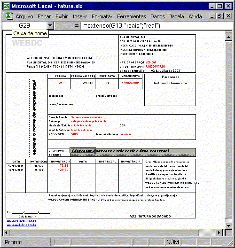Click the WEBDC logo text
The image size is (235, 248).
pyautogui.click(x=27, y=43)
